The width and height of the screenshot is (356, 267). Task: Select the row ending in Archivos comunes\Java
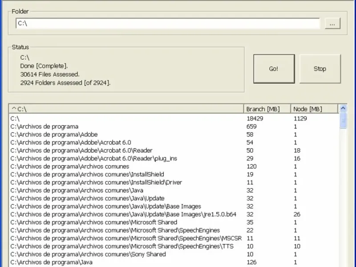pyautogui.click(x=174, y=190)
